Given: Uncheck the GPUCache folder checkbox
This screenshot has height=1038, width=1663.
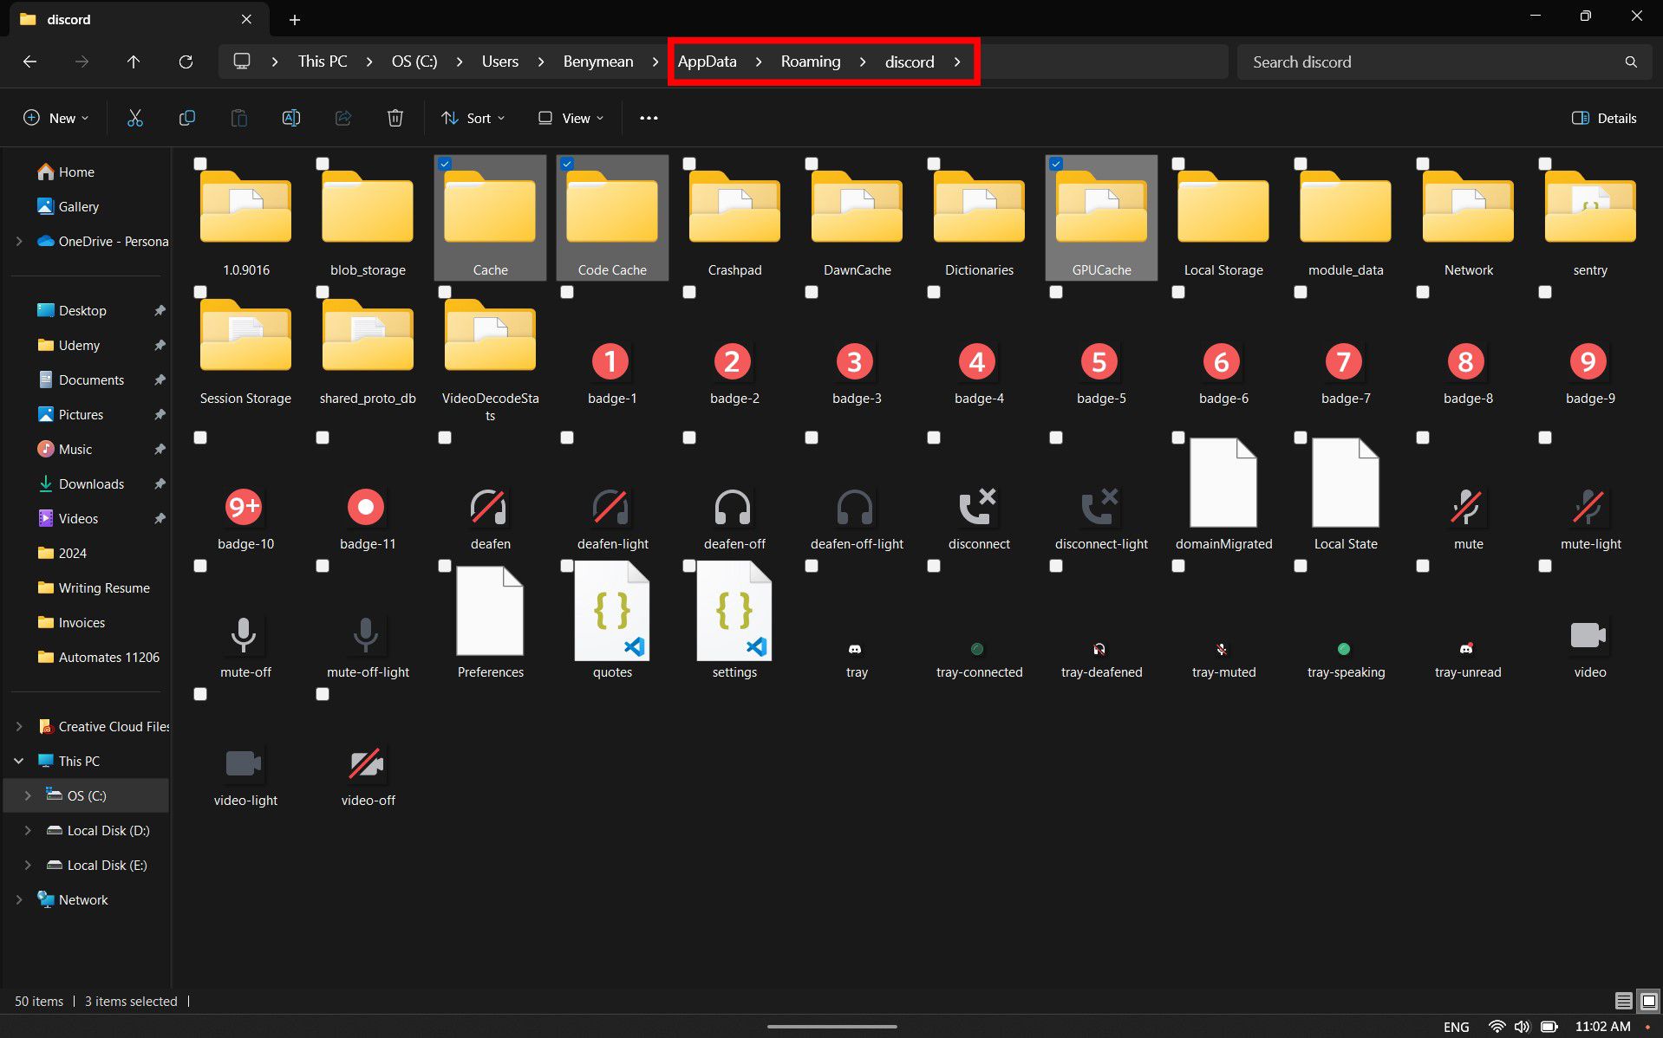Looking at the screenshot, I should (1055, 163).
